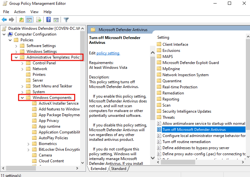The height and width of the screenshot is (177, 250).
Task: Click the Microsoft Defender Antivirus header folder icon
Action: (x=93, y=29)
